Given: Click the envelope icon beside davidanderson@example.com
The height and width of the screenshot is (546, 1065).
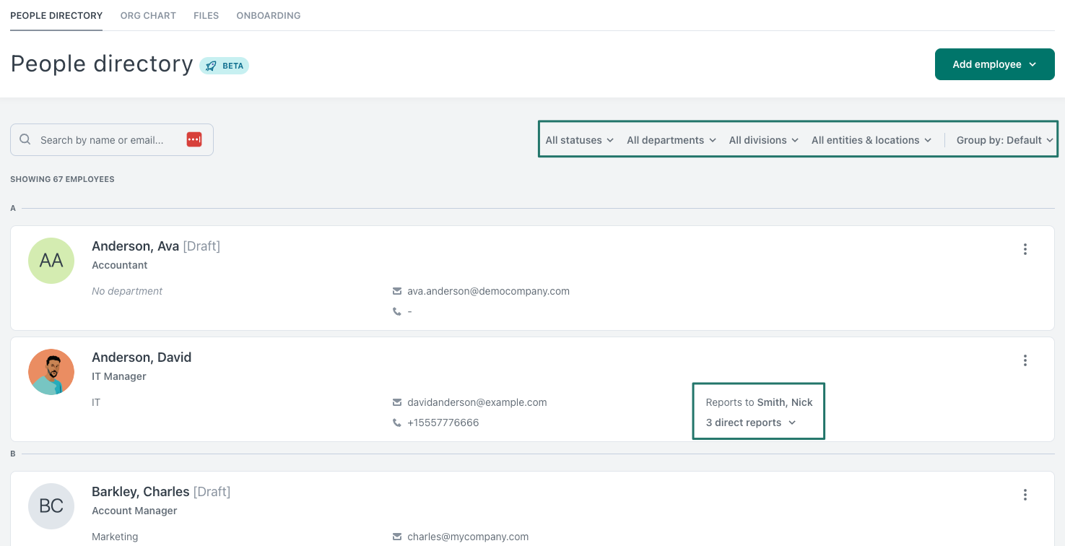Looking at the screenshot, I should click(397, 402).
